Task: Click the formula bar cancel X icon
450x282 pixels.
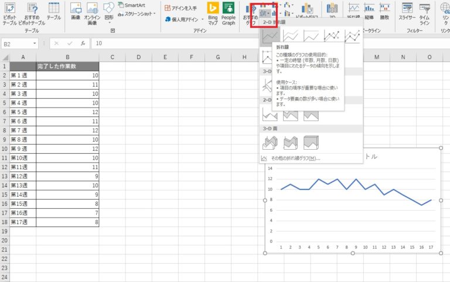Action: [x=56, y=43]
